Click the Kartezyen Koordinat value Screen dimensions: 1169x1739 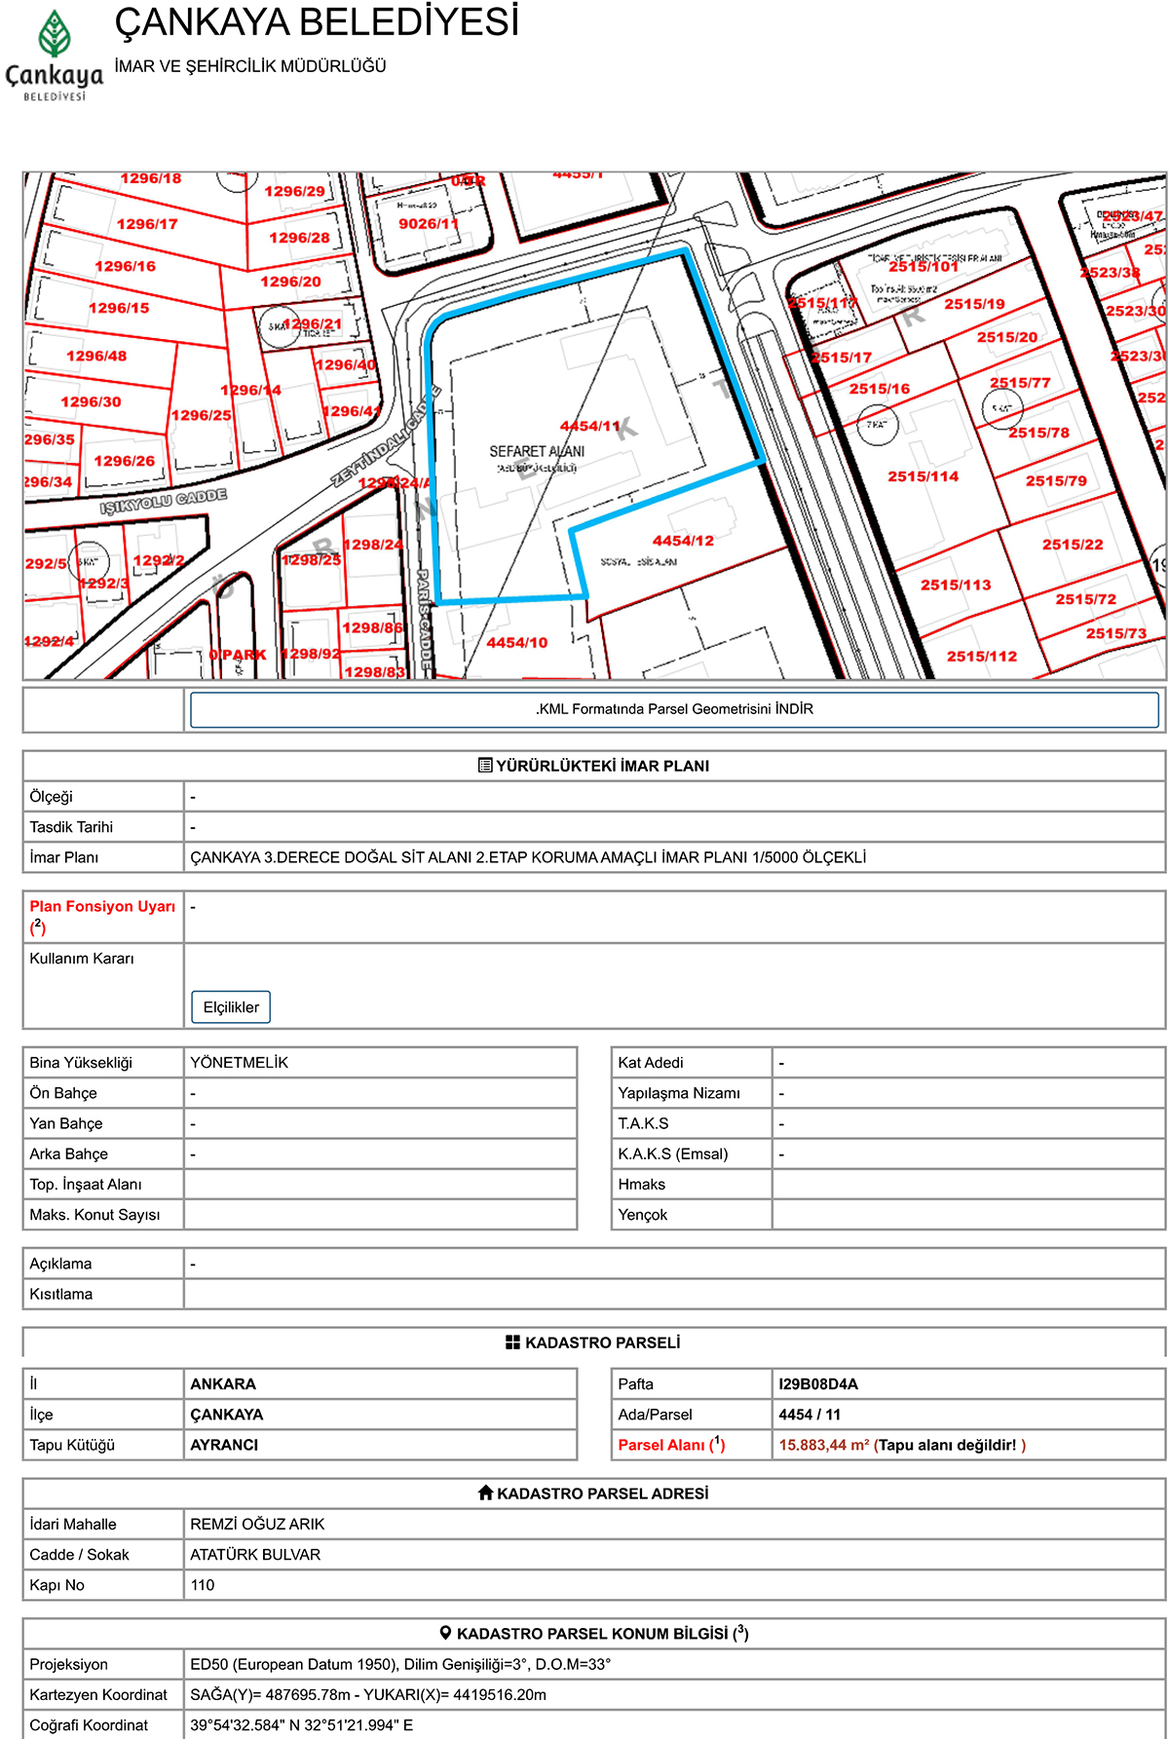pyautogui.click(x=368, y=1695)
